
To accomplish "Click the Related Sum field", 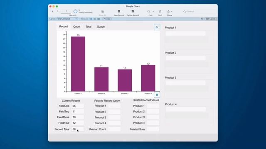I will click(153, 129).
